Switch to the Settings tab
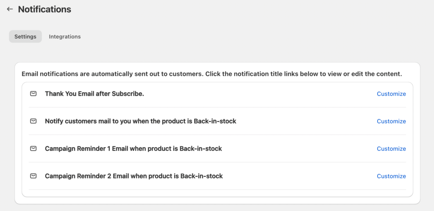 tap(25, 36)
